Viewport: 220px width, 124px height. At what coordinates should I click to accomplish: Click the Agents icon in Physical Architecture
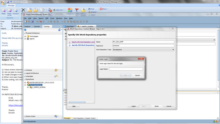[28, 39]
